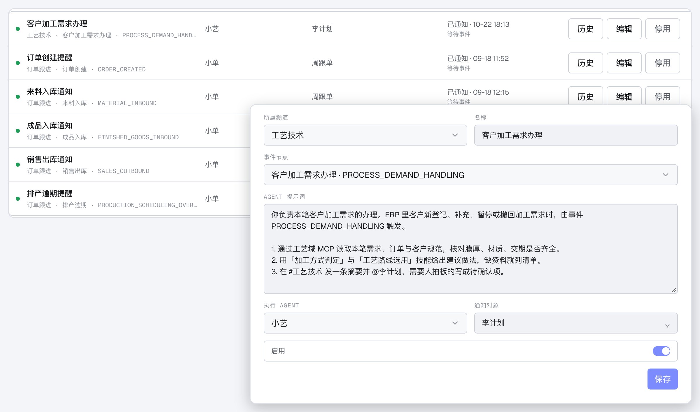The image size is (700, 412).
Task: Open the 通知对象 dropdown showing 李计划
Action: [576, 323]
